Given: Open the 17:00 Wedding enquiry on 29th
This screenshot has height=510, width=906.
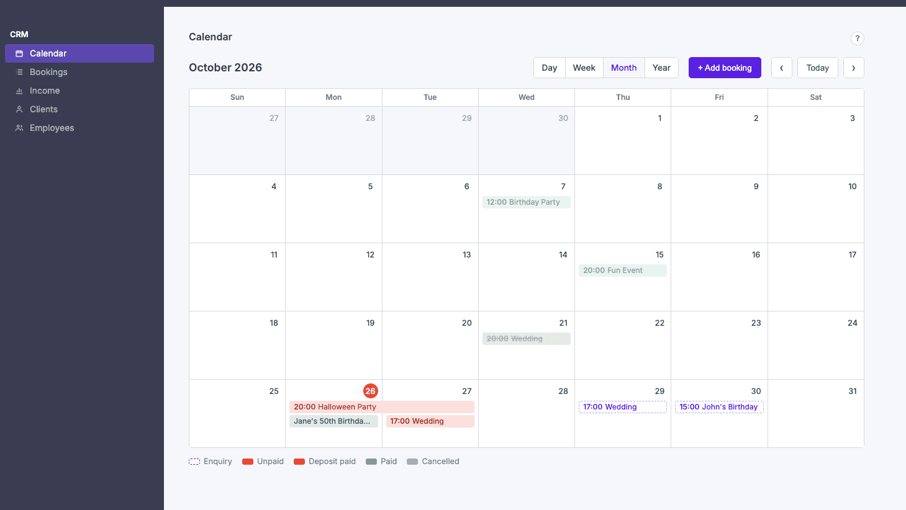Looking at the screenshot, I should pyautogui.click(x=623, y=407).
